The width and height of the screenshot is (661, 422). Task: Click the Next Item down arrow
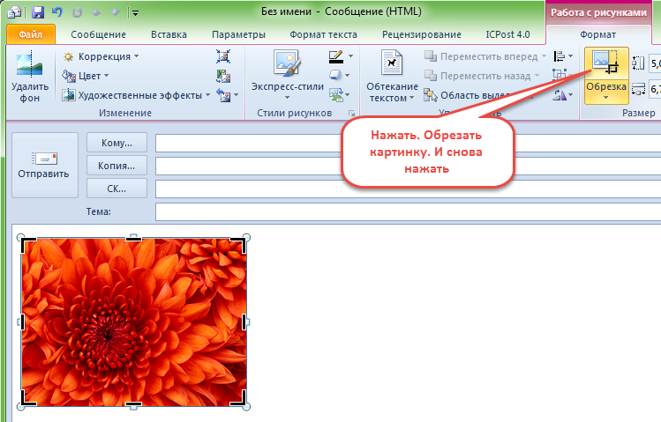[116, 12]
